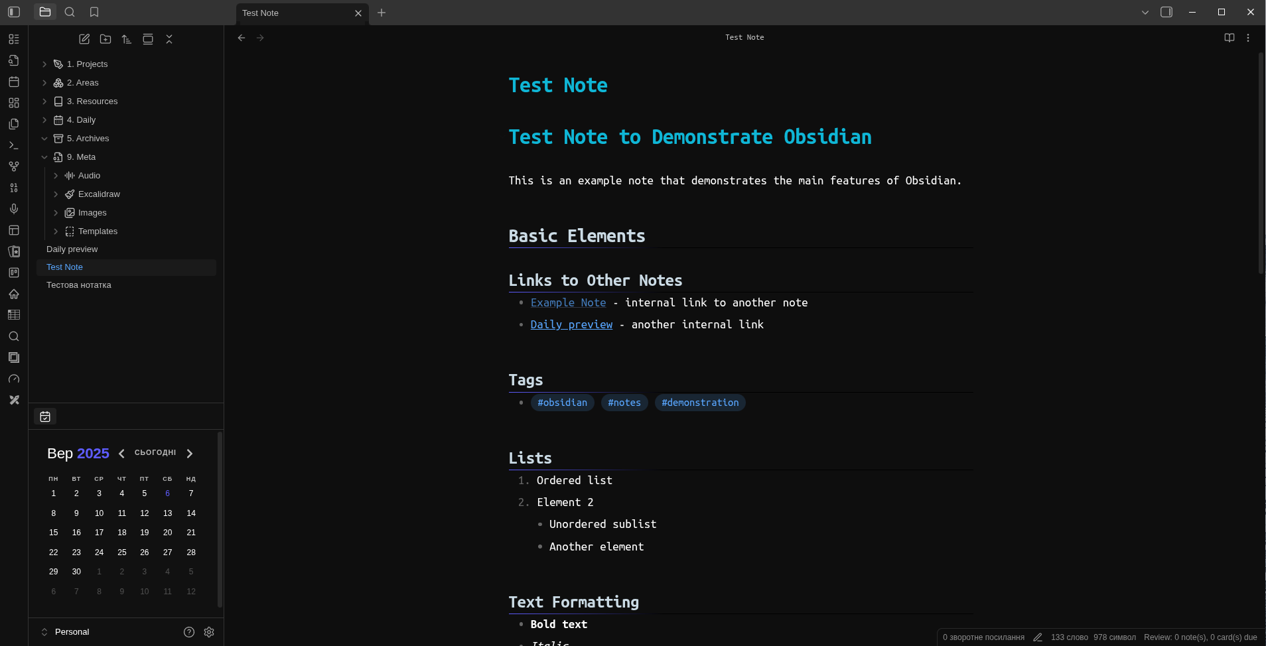The image size is (1266, 646).
Task: Open the bookmarks tab
Action: click(94, 12)
